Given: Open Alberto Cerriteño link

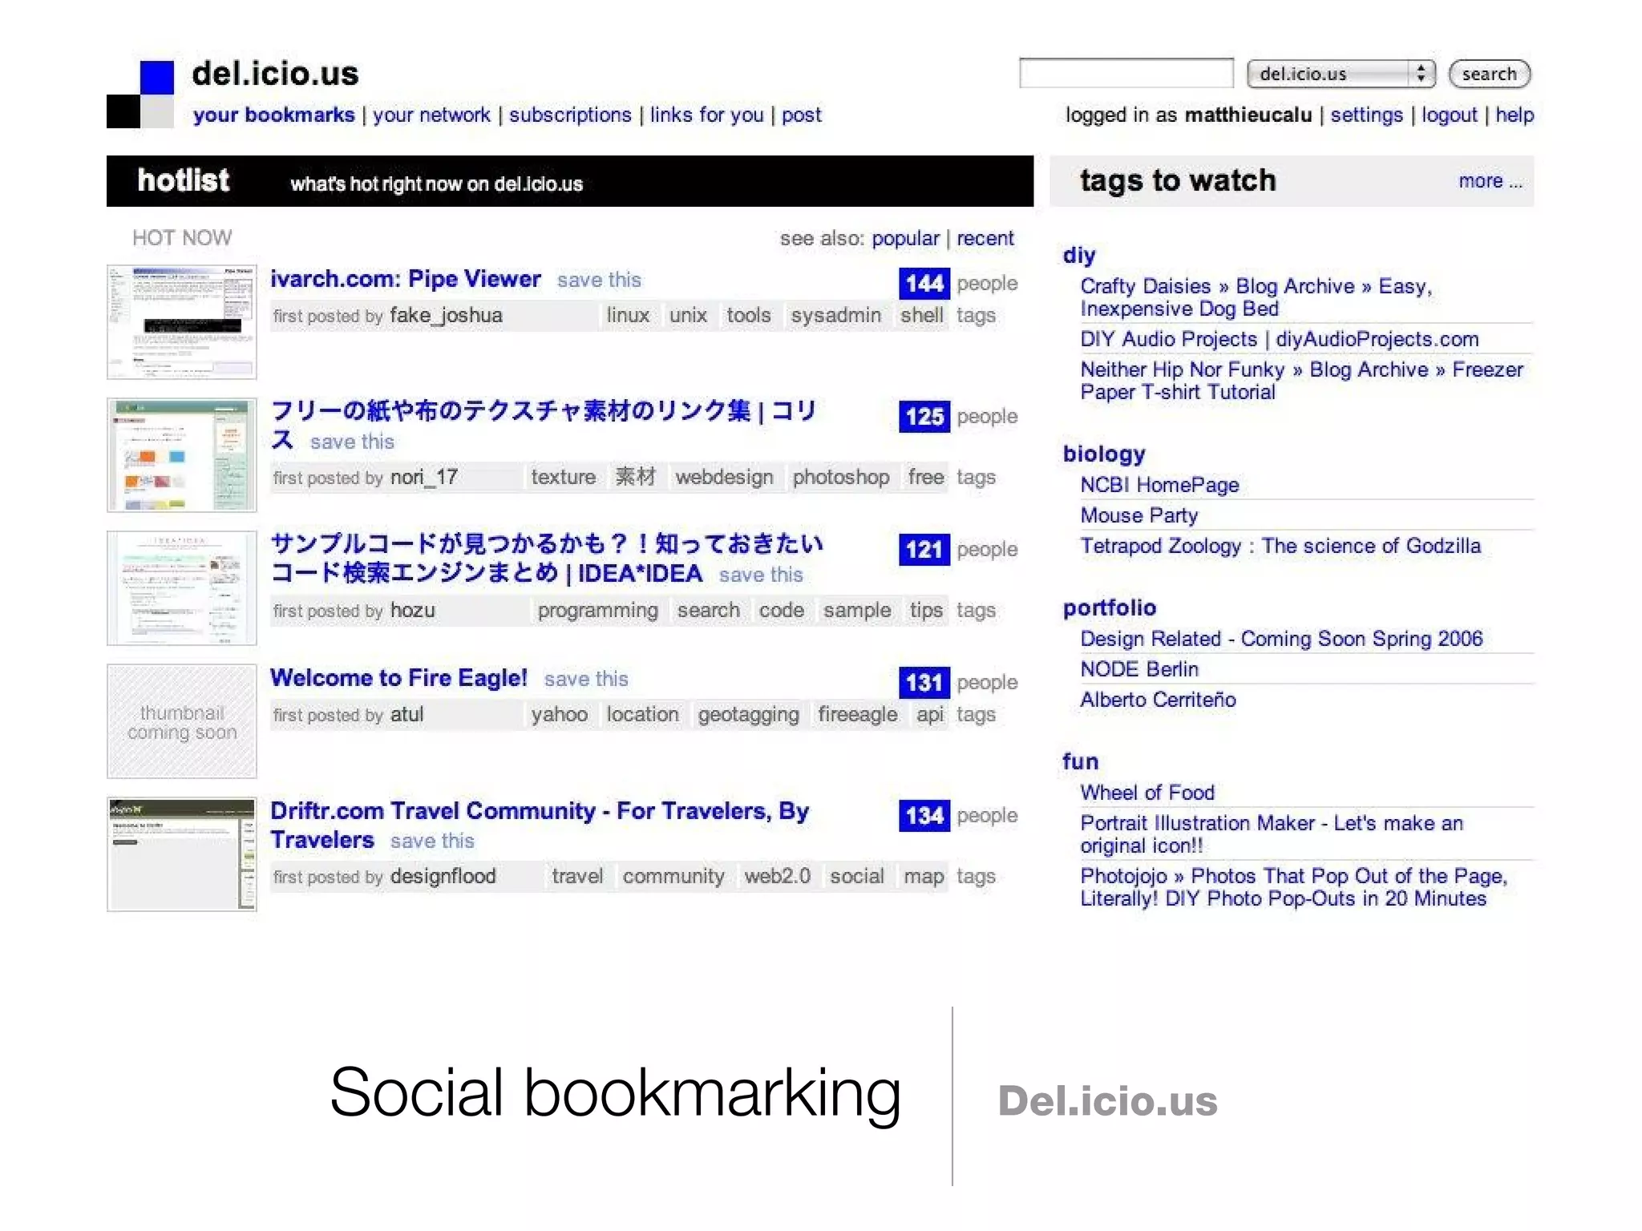Looking at the screenshot, I should [x=1158, y=700].
